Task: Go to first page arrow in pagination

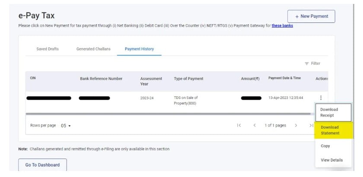Action: pos(239,125)
